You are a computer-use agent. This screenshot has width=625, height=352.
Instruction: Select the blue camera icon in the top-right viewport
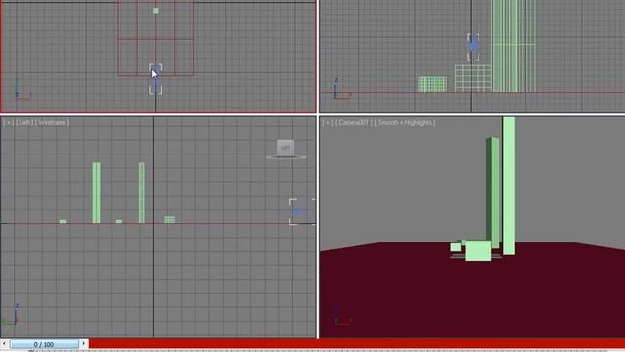coord(473,47)
